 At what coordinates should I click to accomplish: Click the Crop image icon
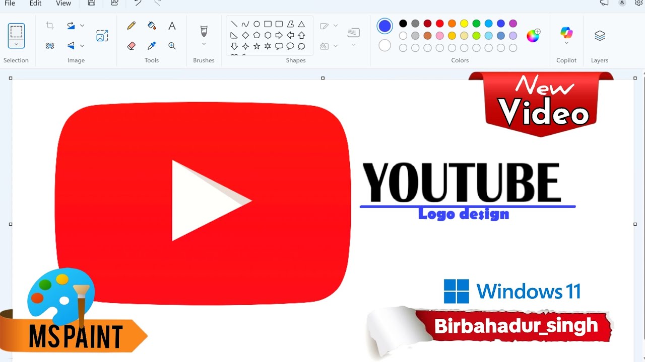coord(50,26)
